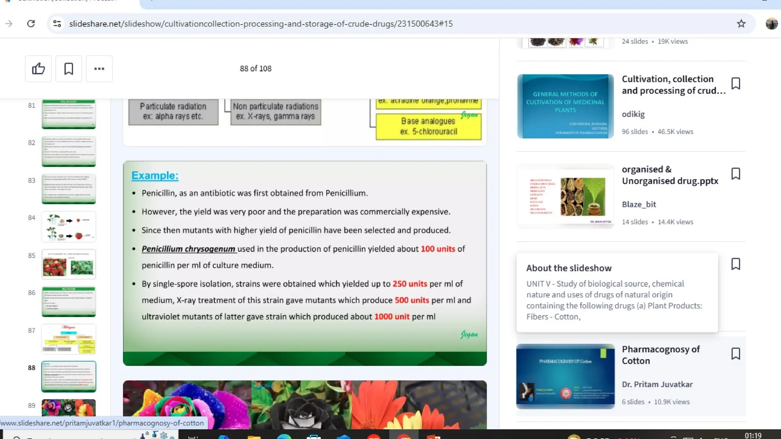Click the '1000 unit' red text
Screen dimensions: 781x439
click(x=392, y=317)
